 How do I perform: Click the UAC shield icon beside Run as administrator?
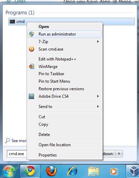31,34
